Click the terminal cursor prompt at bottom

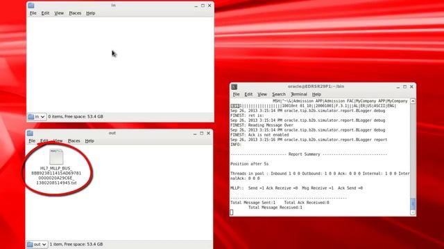232,212
